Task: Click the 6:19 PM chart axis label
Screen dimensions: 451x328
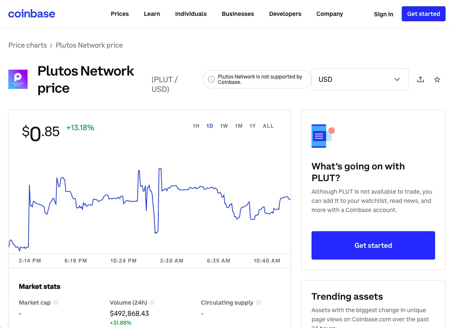Action: tap(76, 261)
